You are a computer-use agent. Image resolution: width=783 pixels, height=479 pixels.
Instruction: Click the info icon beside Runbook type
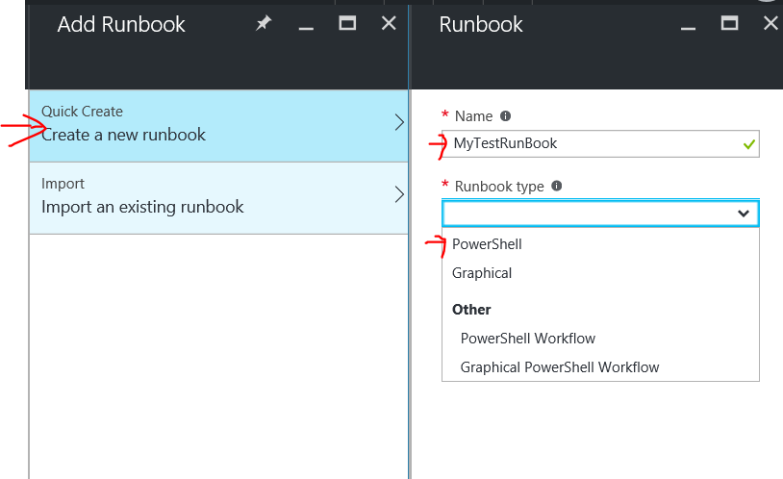coord(556,186)
